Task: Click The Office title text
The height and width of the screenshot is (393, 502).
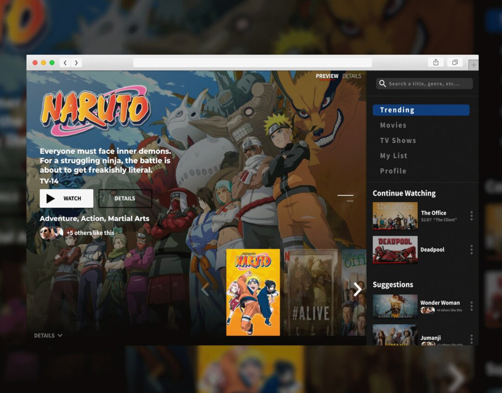Action: 434,213
